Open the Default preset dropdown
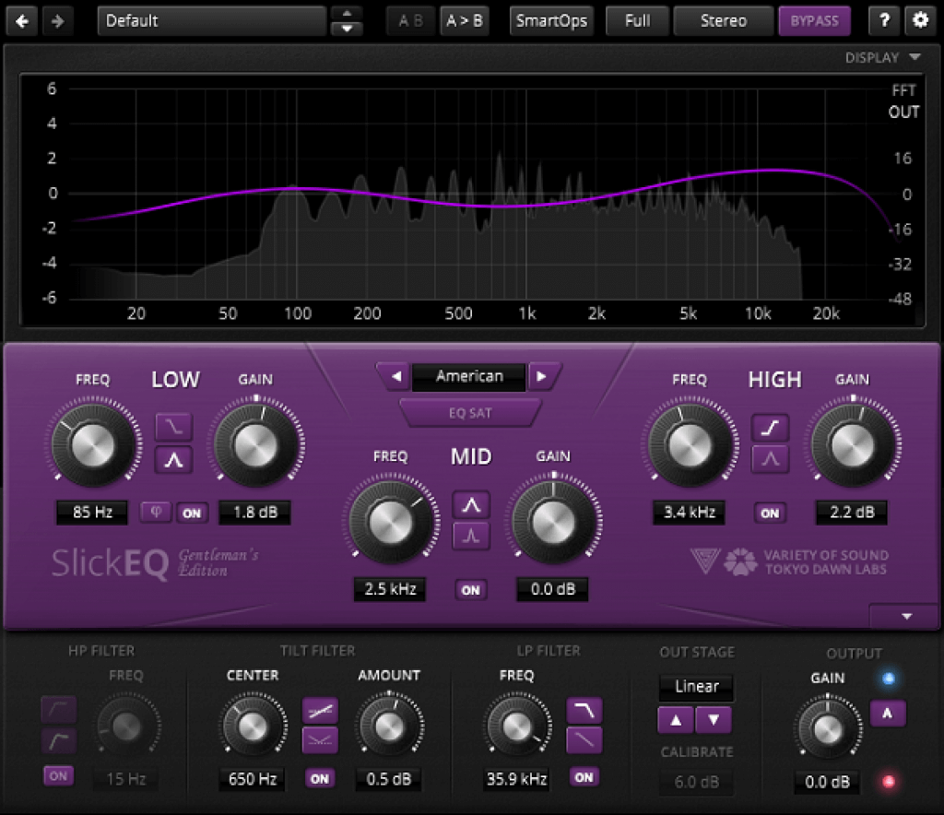The image size is (944, 815). (x=210, y=19)
